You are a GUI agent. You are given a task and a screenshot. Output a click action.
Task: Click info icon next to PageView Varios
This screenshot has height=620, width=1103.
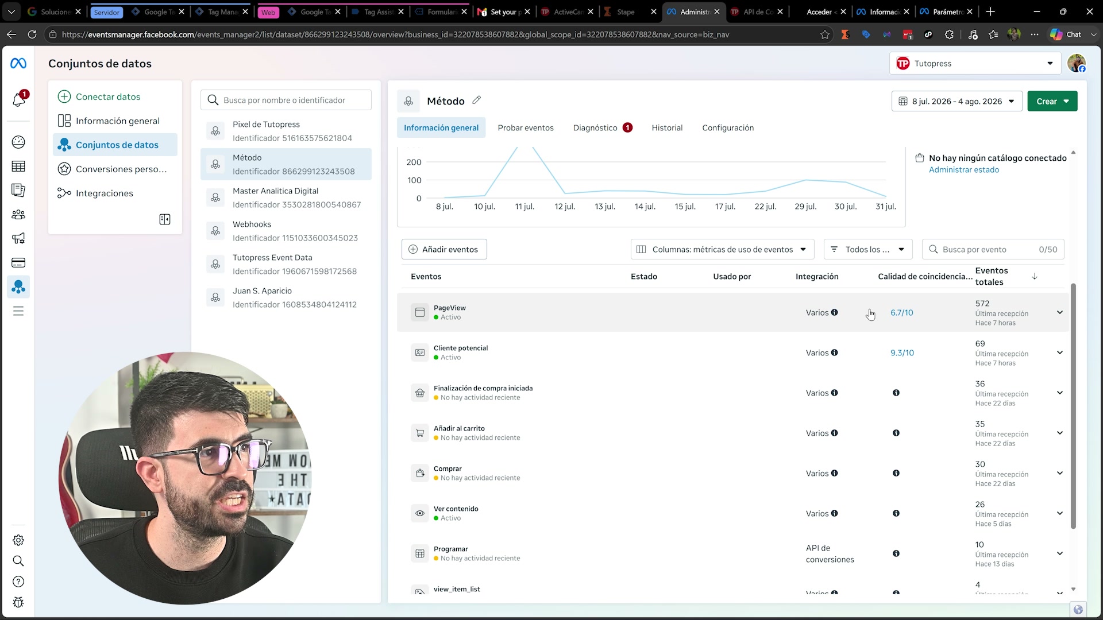coord(834,312)
